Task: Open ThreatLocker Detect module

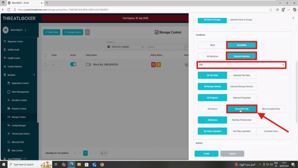Action: pos(21,134)
